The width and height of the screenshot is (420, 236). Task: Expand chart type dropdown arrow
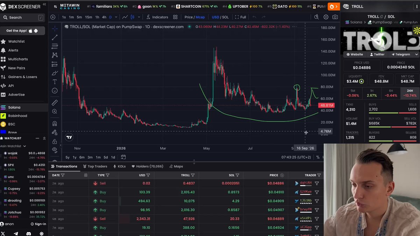(139, 17)
